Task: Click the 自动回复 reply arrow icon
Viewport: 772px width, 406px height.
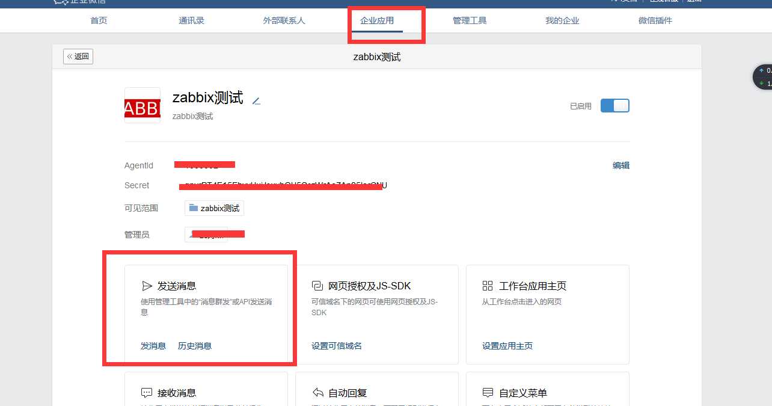Action: point(317,393)
